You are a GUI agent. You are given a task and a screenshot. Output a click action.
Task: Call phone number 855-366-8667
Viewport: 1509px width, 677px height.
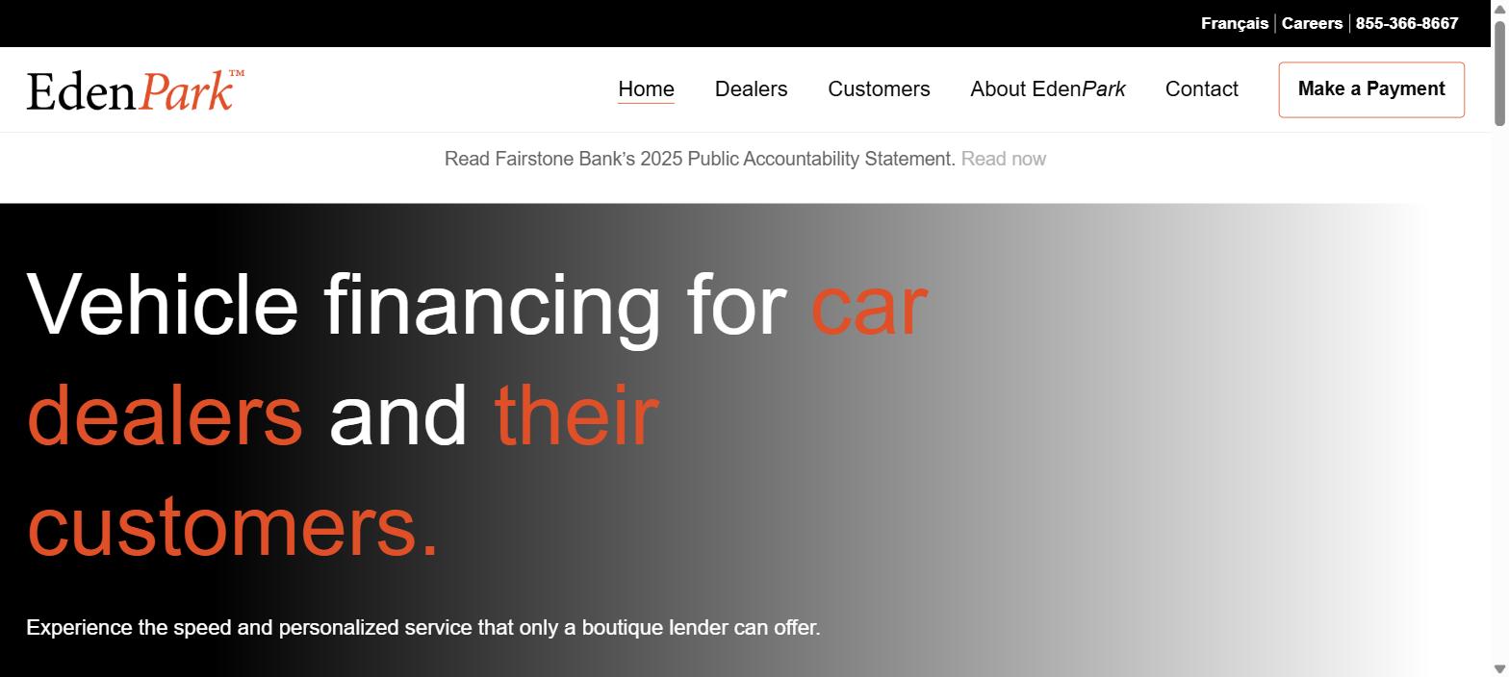pyautogui.click(x=1407, y=23)
